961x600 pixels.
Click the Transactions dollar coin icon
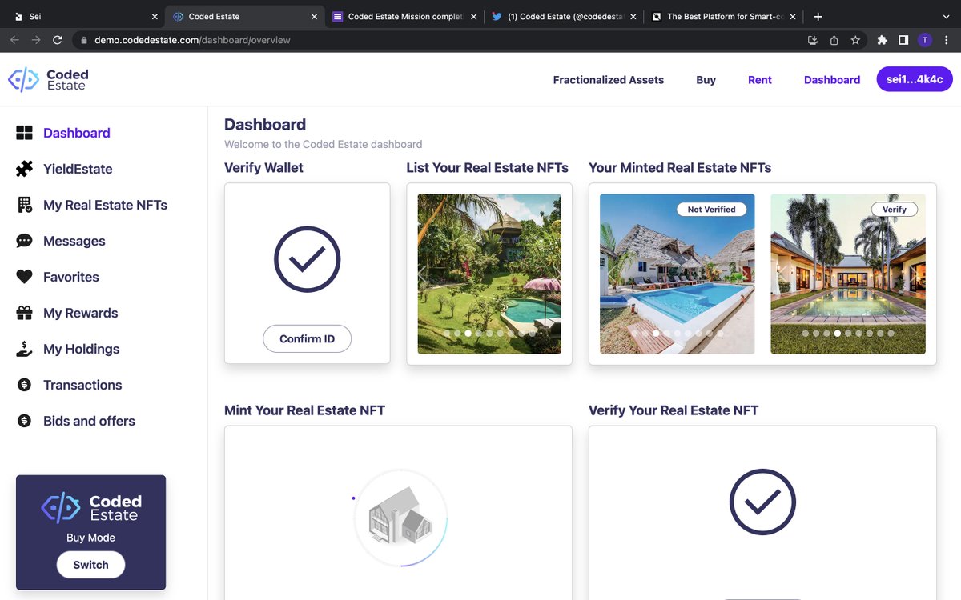coord(25,385)
